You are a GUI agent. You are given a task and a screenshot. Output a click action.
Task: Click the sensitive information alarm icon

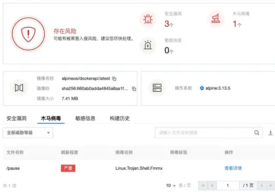tap(148, 46)
